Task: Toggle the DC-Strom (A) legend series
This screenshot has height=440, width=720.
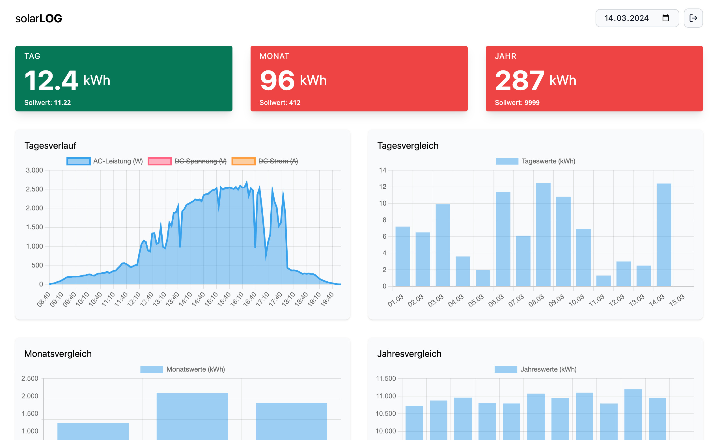Action: (265, 161)
